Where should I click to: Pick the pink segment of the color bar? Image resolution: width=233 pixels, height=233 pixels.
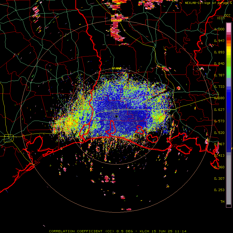pyautogui.click(x=229, y=28)
